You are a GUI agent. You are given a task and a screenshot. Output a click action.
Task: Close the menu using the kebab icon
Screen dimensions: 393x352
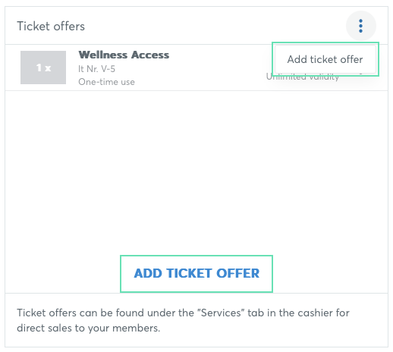pos(360,26)
